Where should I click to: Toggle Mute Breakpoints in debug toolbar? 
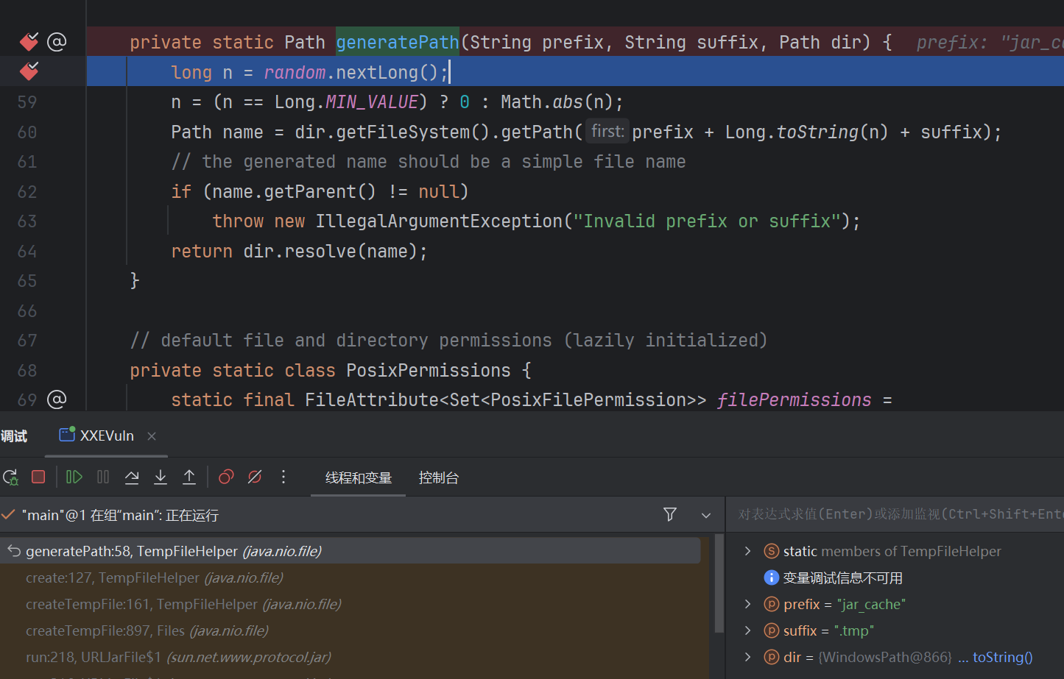click(x=255, y=477)
